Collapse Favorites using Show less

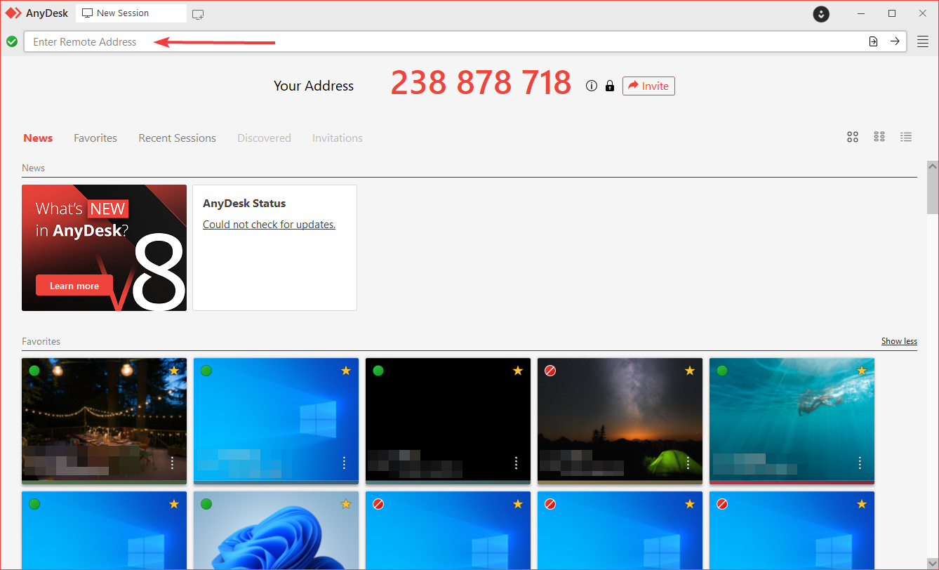point(899,340)
